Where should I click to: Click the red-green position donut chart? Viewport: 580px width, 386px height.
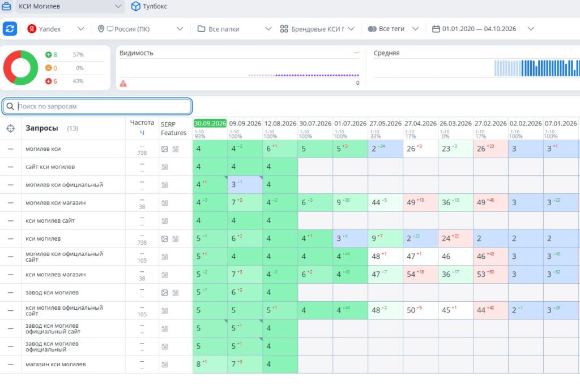point(21,68)
